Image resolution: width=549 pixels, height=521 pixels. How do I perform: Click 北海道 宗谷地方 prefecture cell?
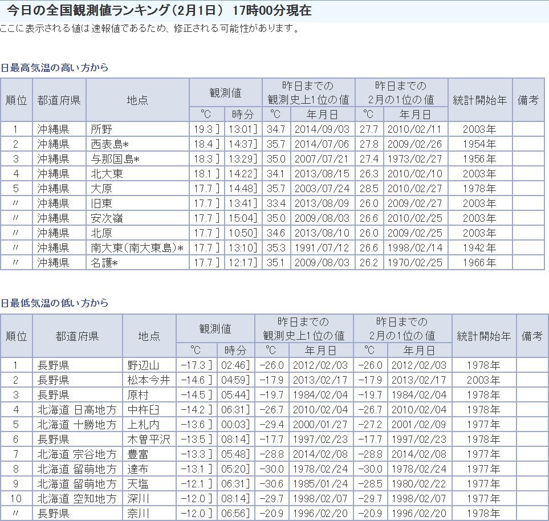click(77, 454)
